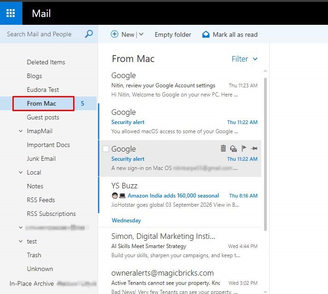This screenshot has width=328, height=294.
Task: Click the envelope icon for Mark all as read
Action: click(x=206, y=34)
